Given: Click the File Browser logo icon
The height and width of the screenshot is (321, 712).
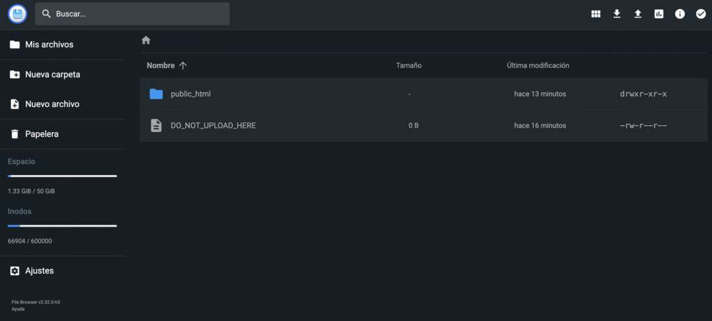Looking at the screenshot, I should (x=17, y=14).
